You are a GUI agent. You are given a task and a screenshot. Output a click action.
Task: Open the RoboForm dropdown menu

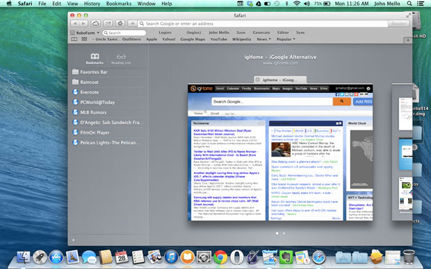[x=85, y=33]
